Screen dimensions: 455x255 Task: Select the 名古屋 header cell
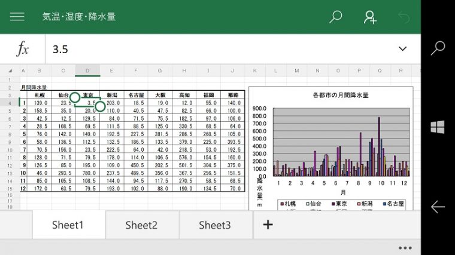coord(136,95)
